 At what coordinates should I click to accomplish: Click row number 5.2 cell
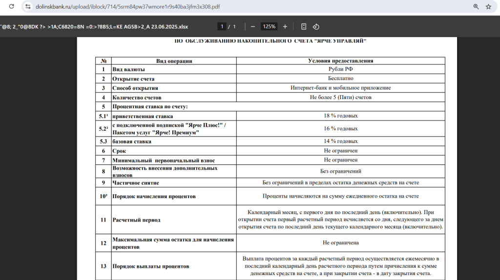[104, 129]
